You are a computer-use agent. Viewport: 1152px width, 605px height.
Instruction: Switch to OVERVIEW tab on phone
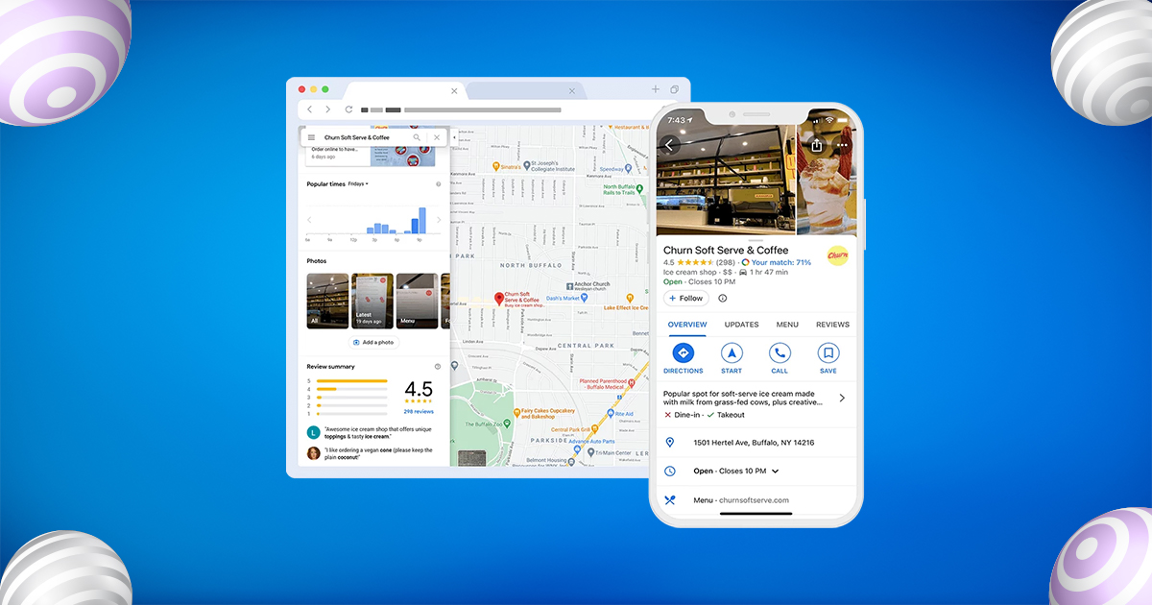coord(687,325)
